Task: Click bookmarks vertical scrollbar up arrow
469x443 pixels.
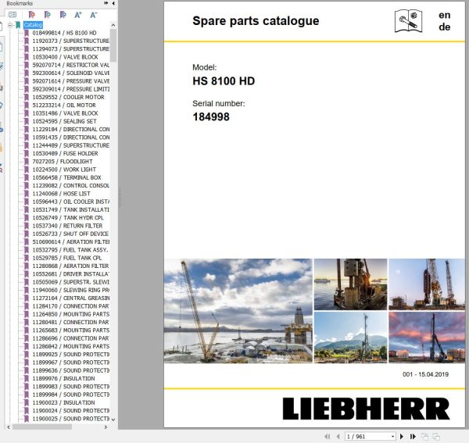Action: 113,25
